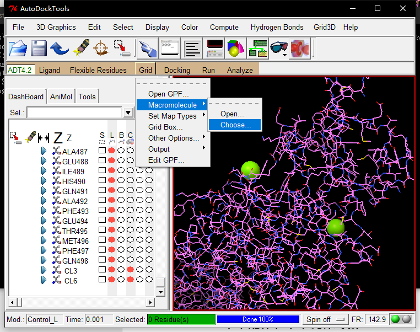Click the horizontal scrollbar right arrow
Viewport: 420px width, 332px height.
(150, 302)
